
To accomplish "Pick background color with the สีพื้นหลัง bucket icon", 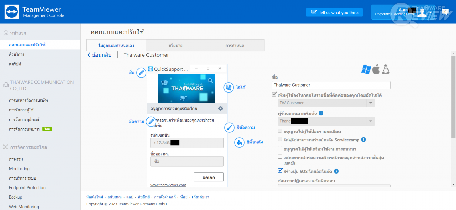I will (239, 142).
